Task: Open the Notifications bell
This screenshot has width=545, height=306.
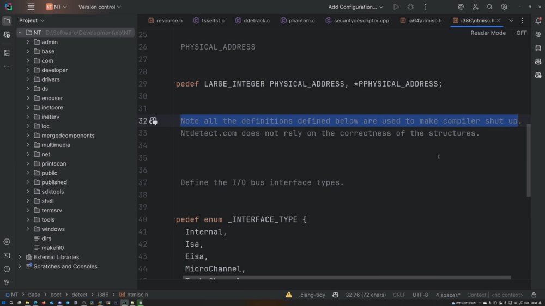Action: point(538,21)
